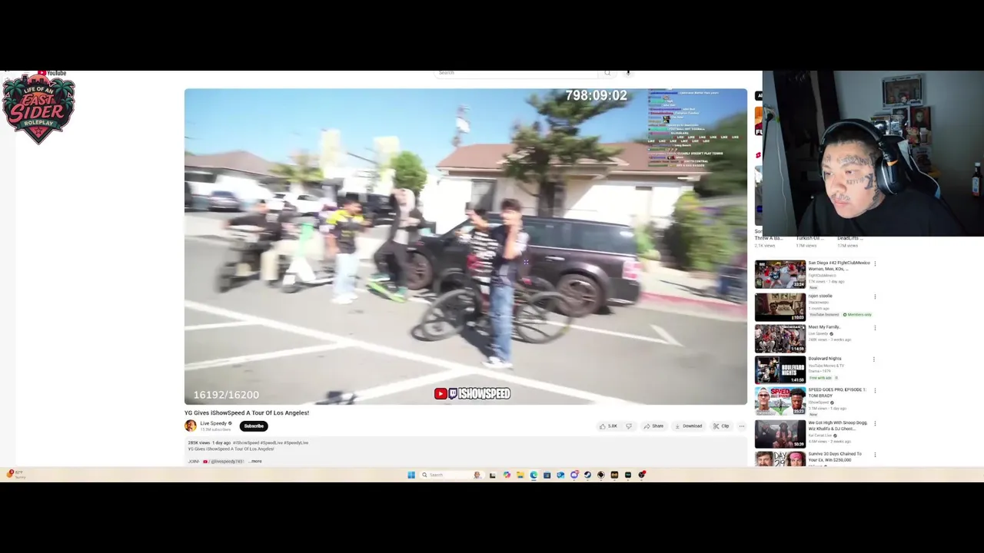Click the search magnifier icon beside the search field
This screenshot has height=553, width=984.
pos(607,73)
